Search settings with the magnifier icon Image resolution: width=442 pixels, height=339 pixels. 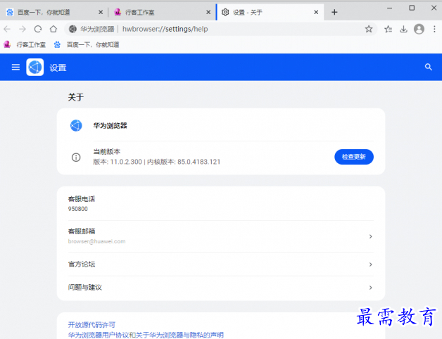(x=428, y=67)
